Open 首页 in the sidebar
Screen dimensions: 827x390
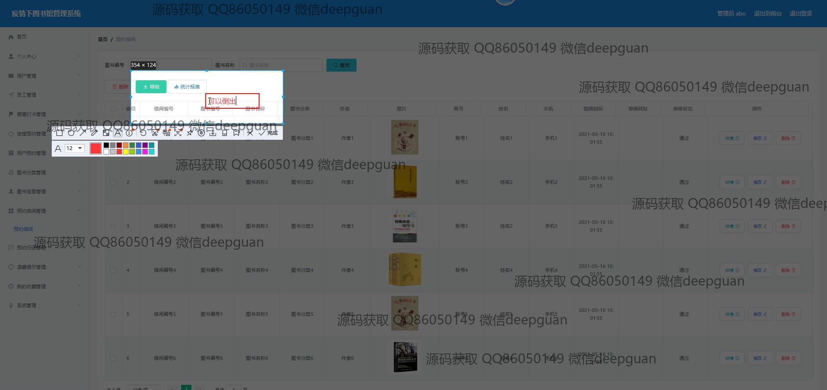pos(22,37)
